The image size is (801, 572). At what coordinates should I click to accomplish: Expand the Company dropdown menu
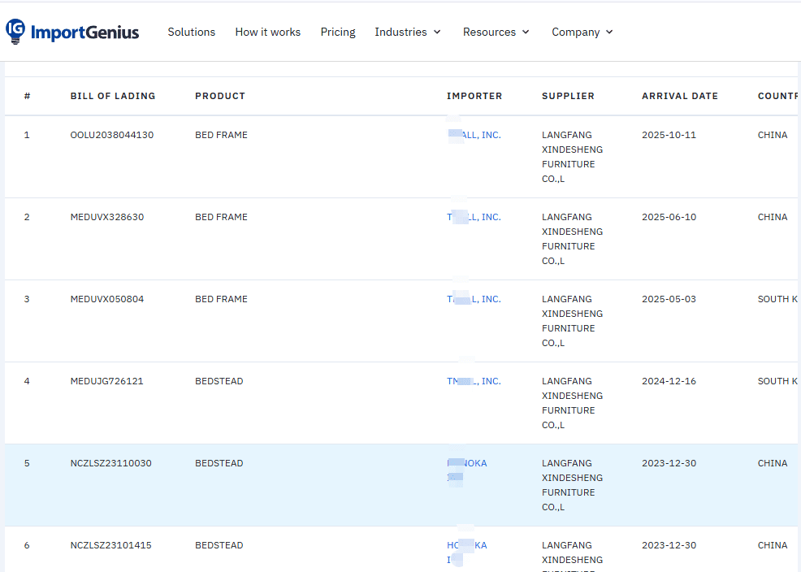tap(582, 32)
